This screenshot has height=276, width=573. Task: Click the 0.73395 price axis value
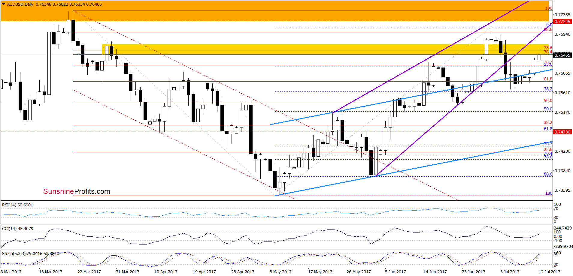coord(562,190)
